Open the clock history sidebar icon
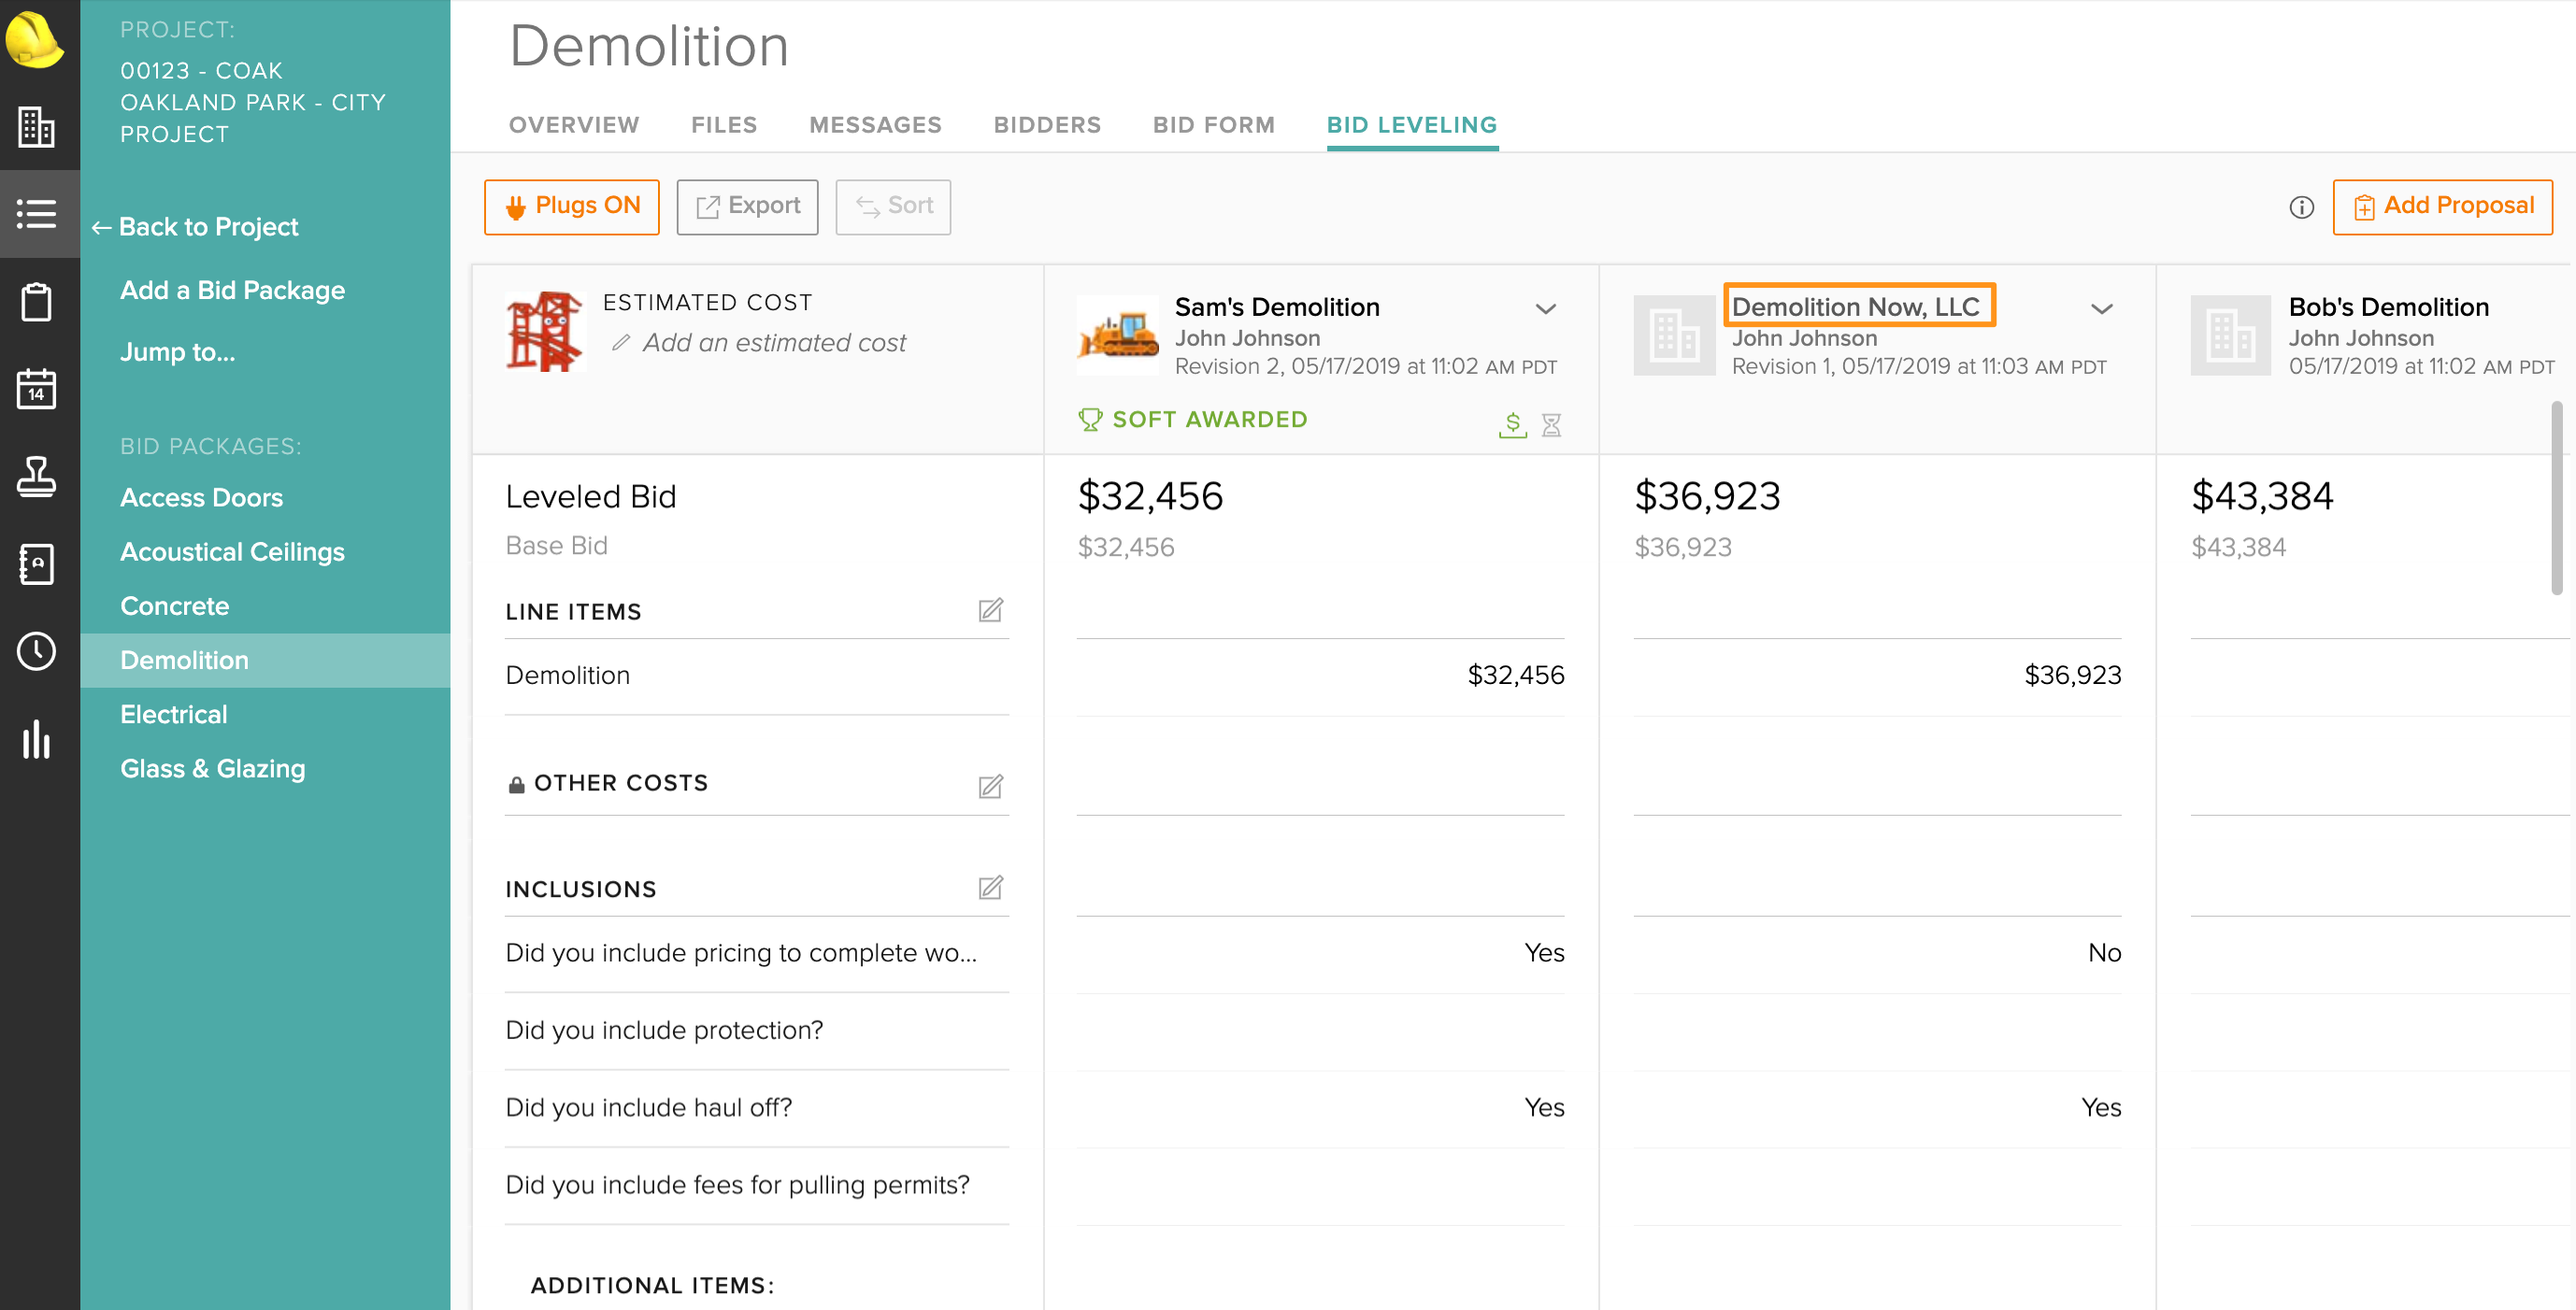The width and height of the screenshot is (2576, 1310). (37, 651)
